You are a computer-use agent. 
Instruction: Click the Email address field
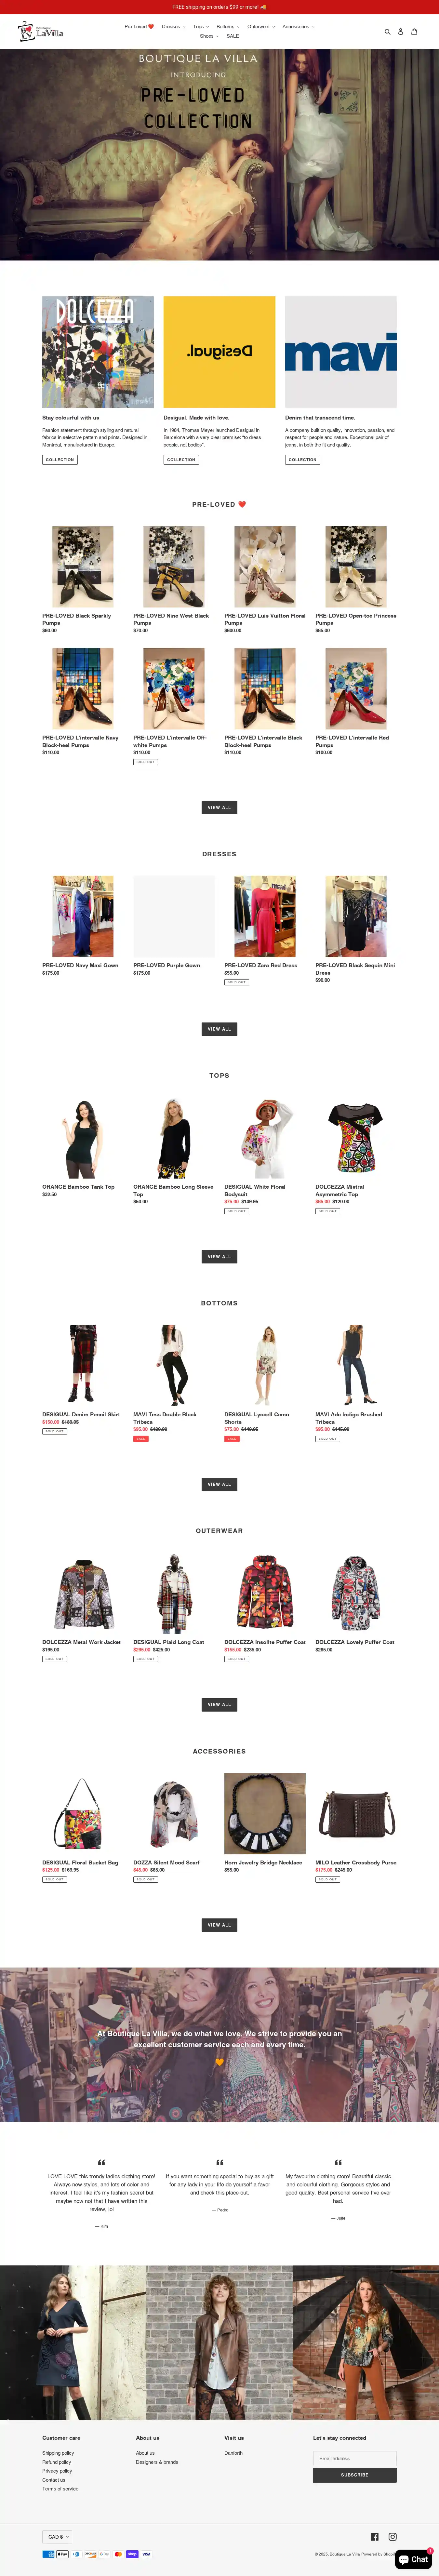pos(355,2458)
